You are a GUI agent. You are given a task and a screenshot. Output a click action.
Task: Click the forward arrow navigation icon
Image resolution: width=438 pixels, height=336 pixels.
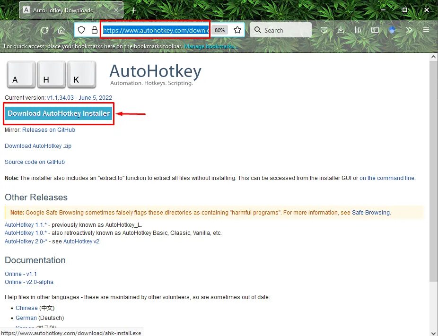(27, 30)
